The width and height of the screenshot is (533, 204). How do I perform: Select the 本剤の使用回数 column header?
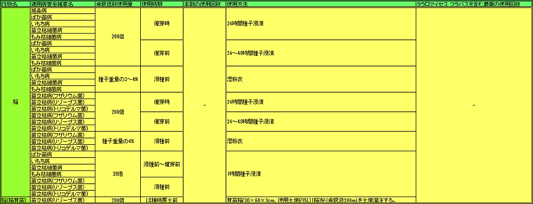click(204, 4)
